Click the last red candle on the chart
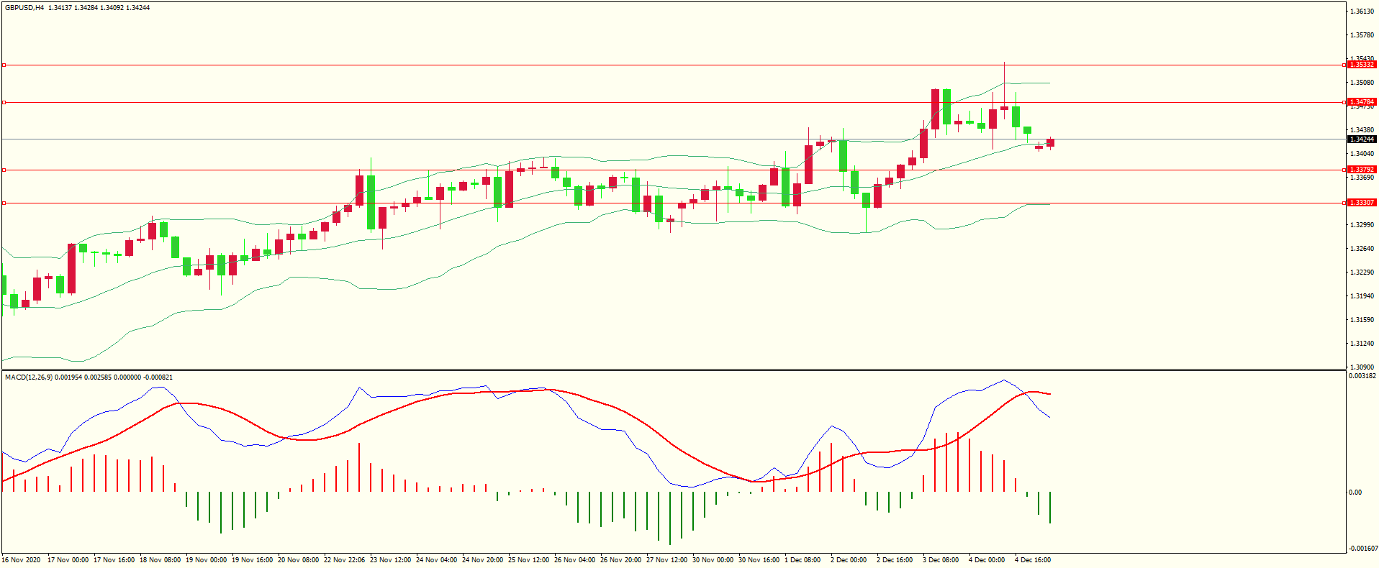This screenshot has width=1379, height=568. tap(1050, 142)
